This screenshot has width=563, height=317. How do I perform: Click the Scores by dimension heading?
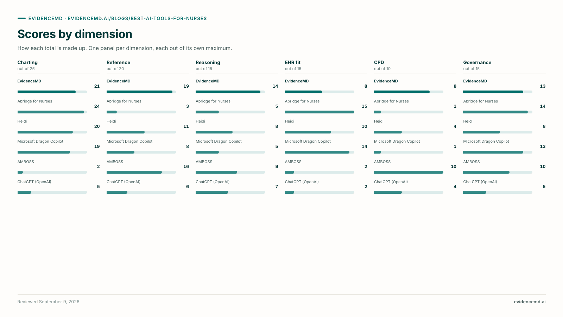tap(75, 34)
